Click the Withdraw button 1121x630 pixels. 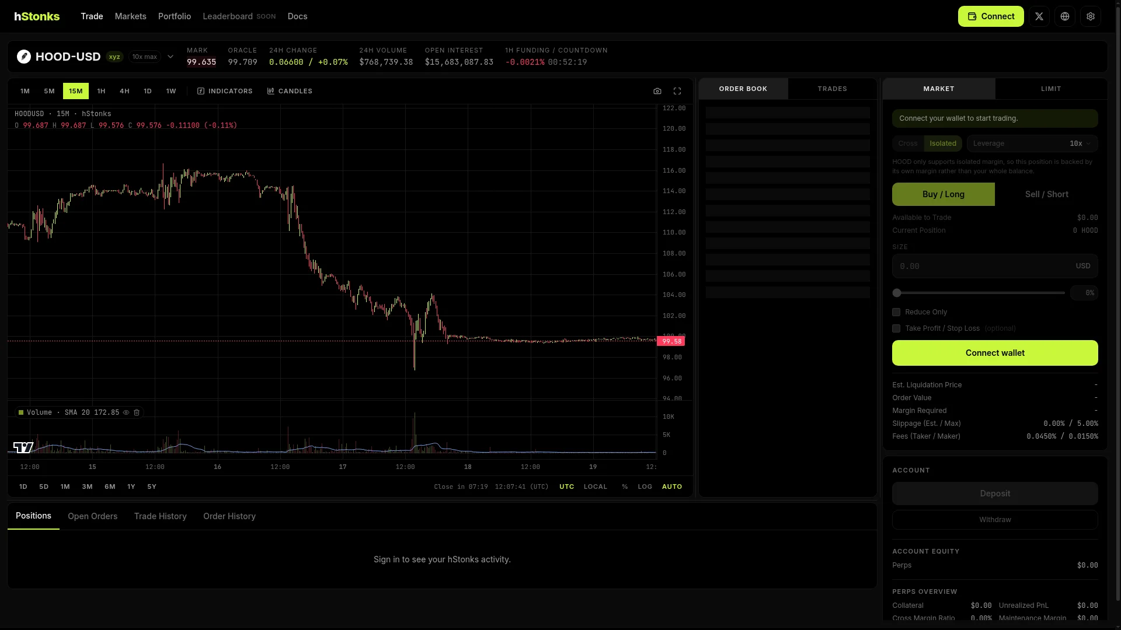[995, 520]
